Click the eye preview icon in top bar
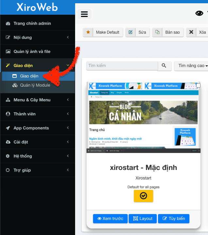The height and width of the screenshot is (235, 208). tap(199, 13)
